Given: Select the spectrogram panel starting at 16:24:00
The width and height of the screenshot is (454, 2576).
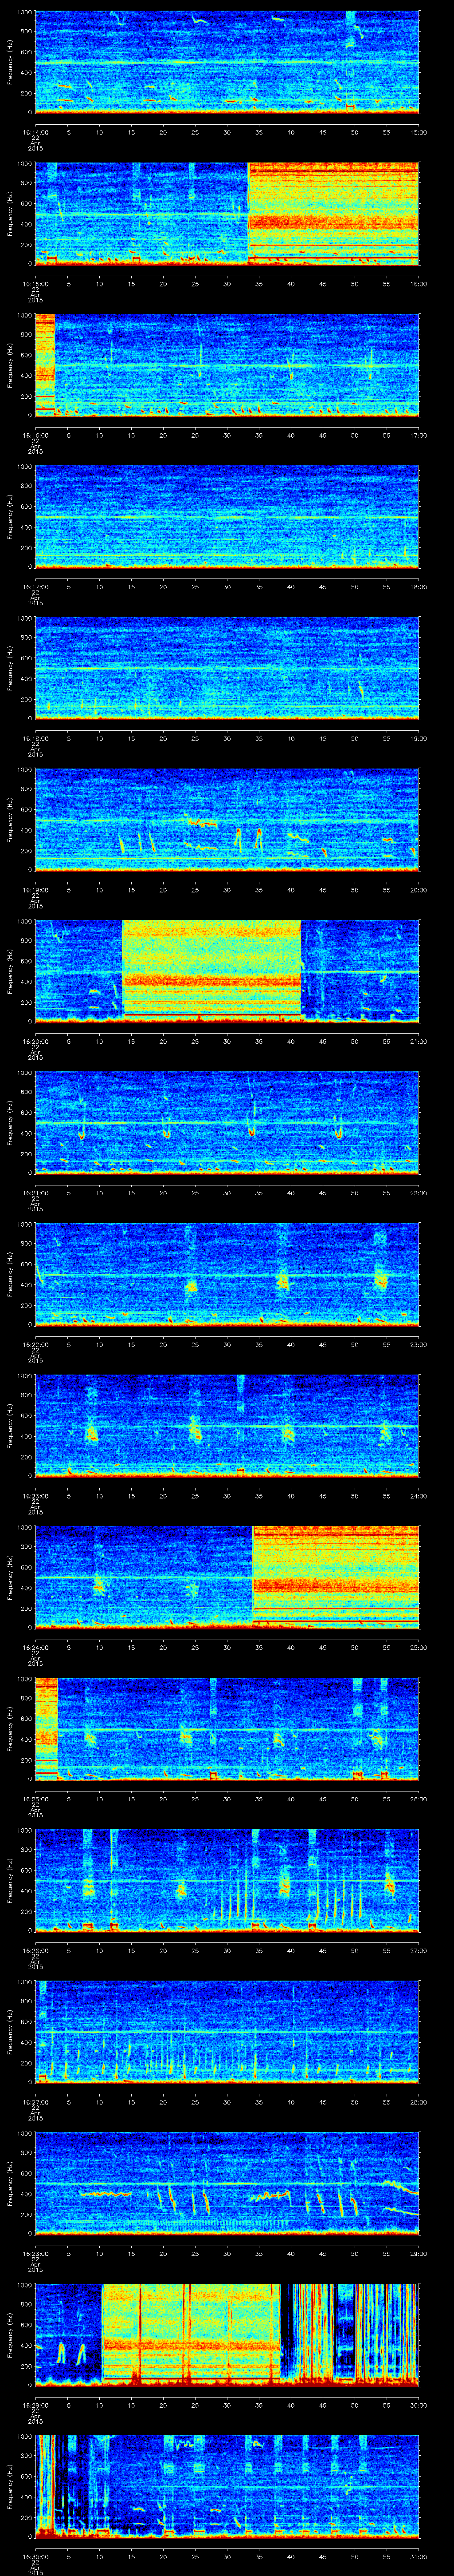Looking at the screenshot, I should 227,1578.
